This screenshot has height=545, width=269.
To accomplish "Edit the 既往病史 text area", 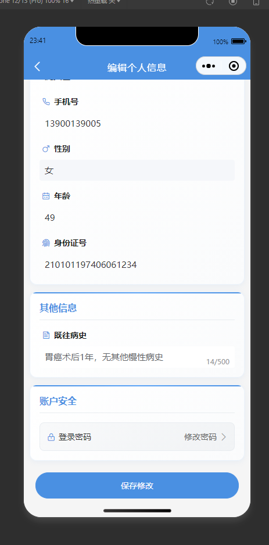I will [x=137, y=357].
